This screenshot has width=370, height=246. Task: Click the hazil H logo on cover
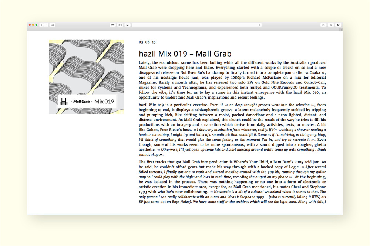(64, 101)
